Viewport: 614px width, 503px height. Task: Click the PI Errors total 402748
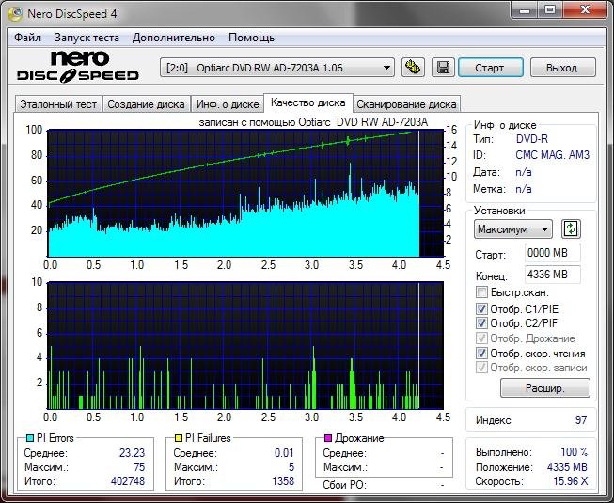click(128, 480)
